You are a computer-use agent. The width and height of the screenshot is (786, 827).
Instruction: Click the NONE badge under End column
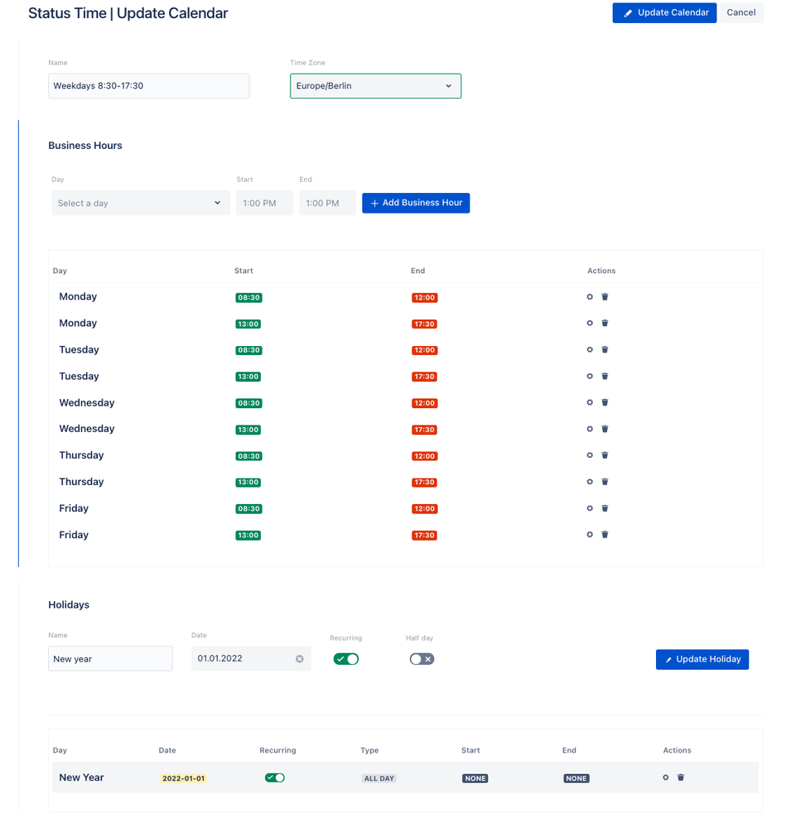pyautogui.click(x=576, y=778)
